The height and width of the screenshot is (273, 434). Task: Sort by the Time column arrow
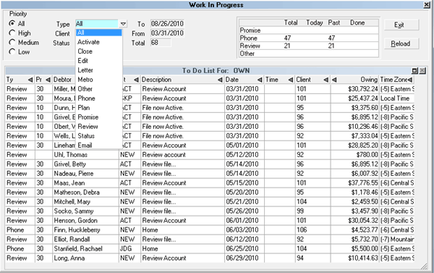click(x=290, y=80)
